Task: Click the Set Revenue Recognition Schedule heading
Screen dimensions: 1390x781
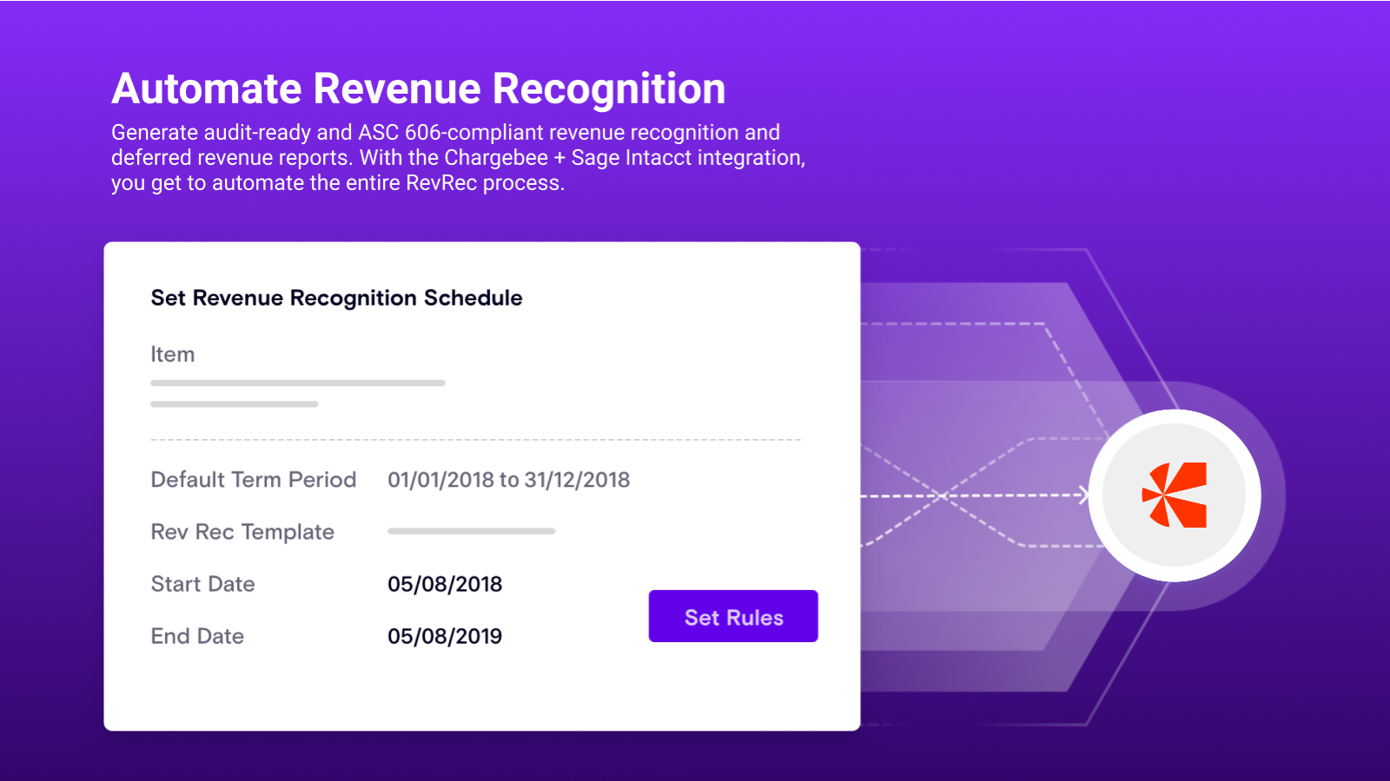Action: pyautogui.click(x=336, y=298)
